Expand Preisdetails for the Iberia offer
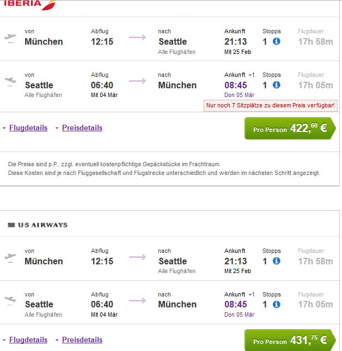342x351 pixels. [82, 128]
